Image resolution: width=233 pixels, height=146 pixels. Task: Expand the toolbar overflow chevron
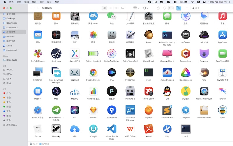tap(187, 8)
